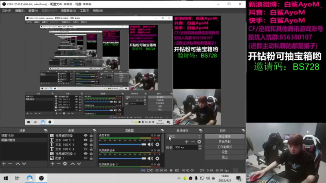This screenshot has width=326, height=183.
Task: Switch input method via 英 tray icon
Action: coord(213,178)
